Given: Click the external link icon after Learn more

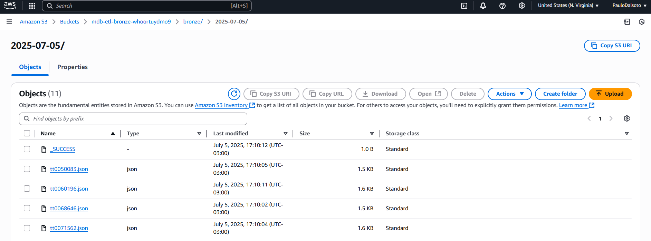Looking at the screenshot, I should pos(592,105).
